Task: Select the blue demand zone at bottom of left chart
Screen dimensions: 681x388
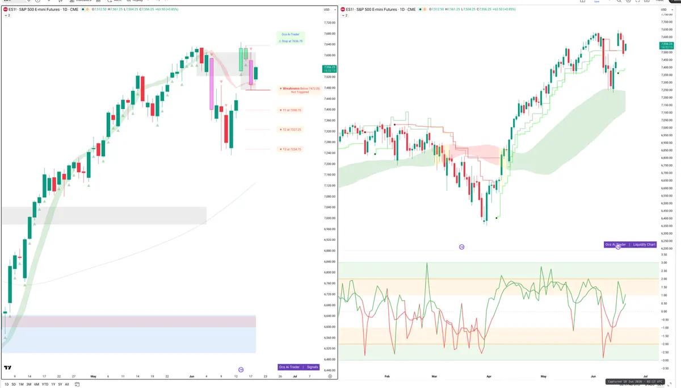Action: tap(129, 340)
